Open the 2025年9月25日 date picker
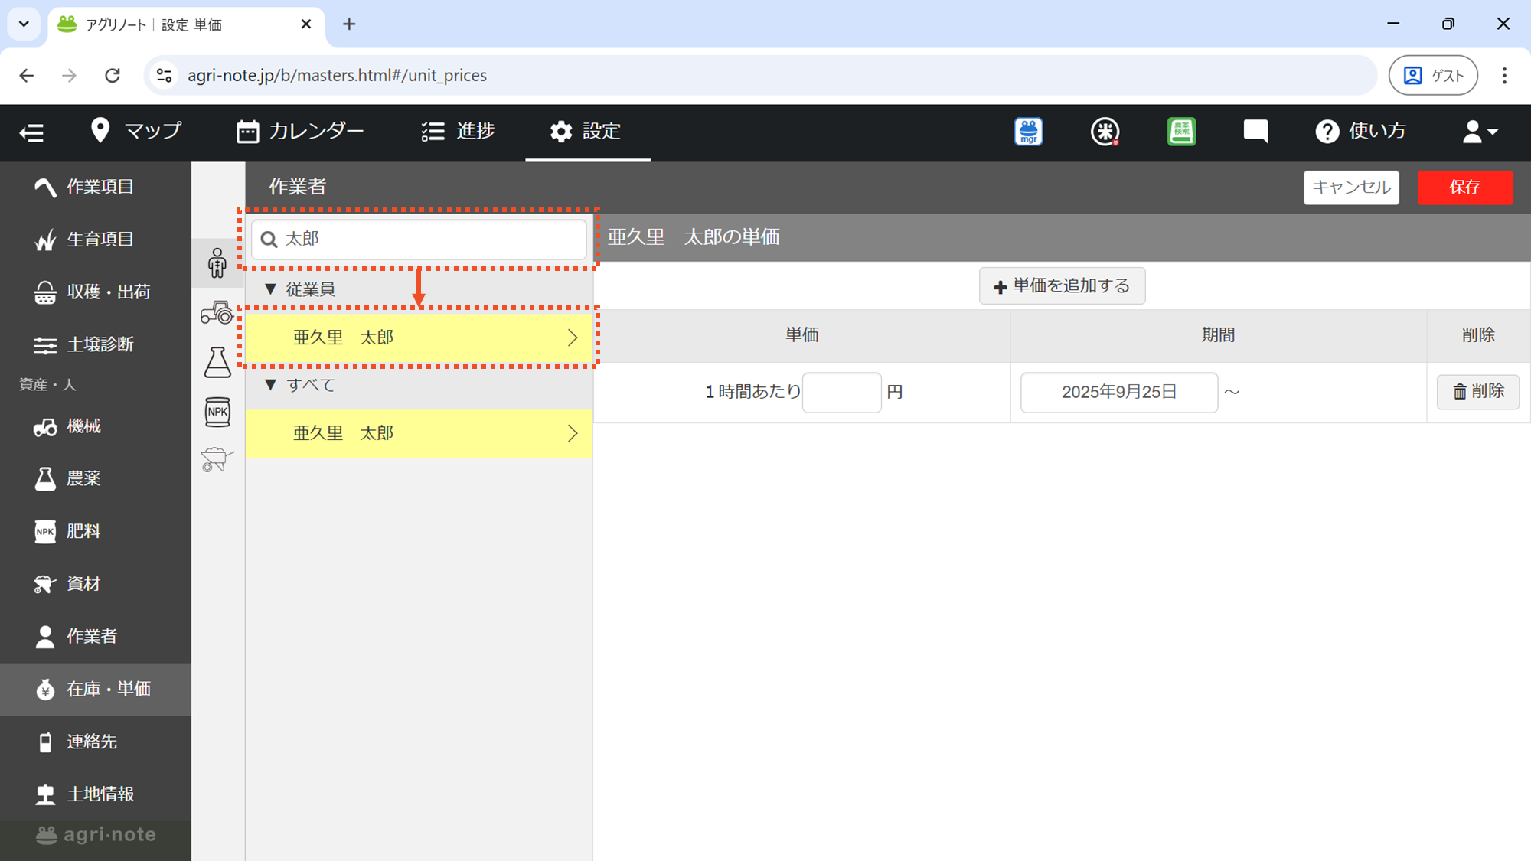The height and width of the screenshot is (861, 1531). coord(1118,392)
